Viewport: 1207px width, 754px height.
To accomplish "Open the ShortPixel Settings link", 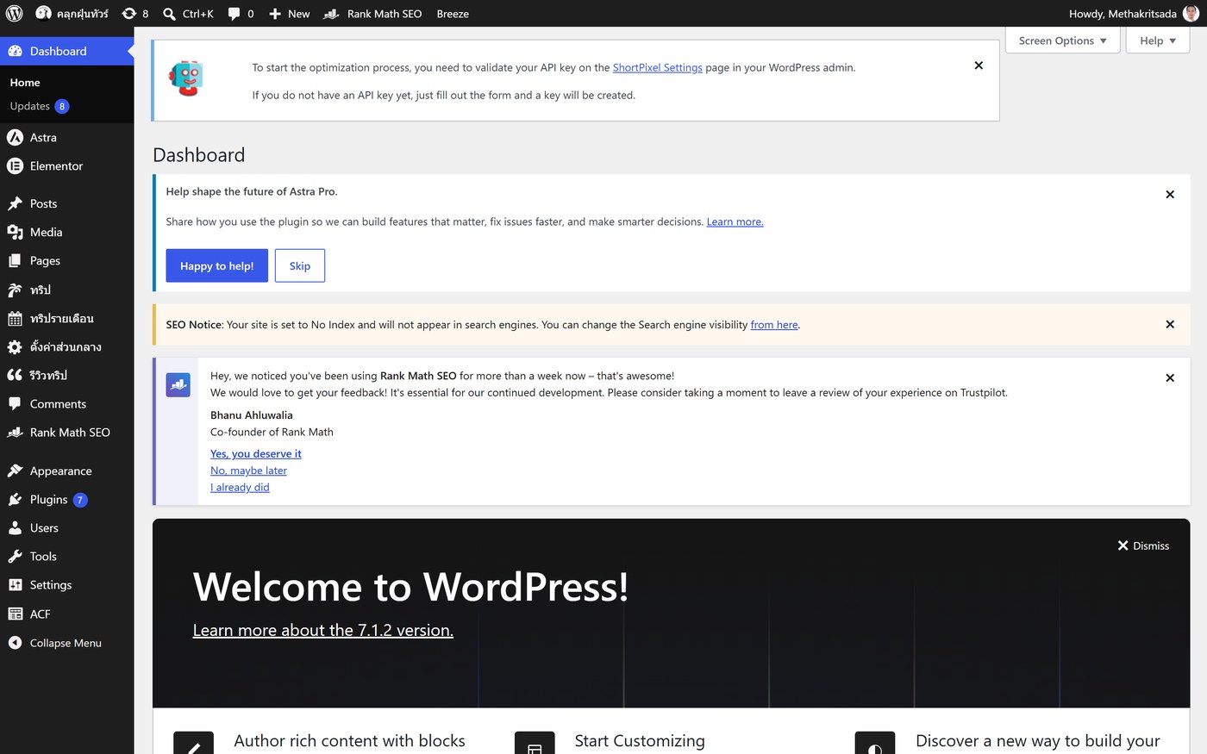I will tap(658, 67).
